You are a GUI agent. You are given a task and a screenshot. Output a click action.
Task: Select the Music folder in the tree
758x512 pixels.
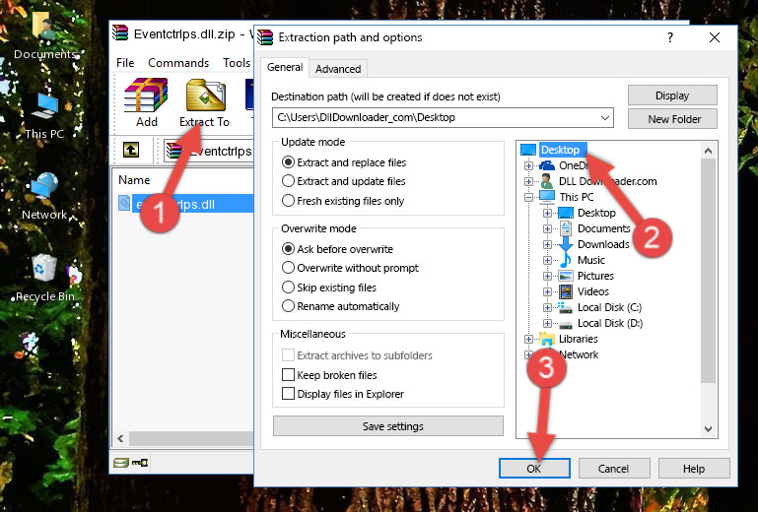590,260
